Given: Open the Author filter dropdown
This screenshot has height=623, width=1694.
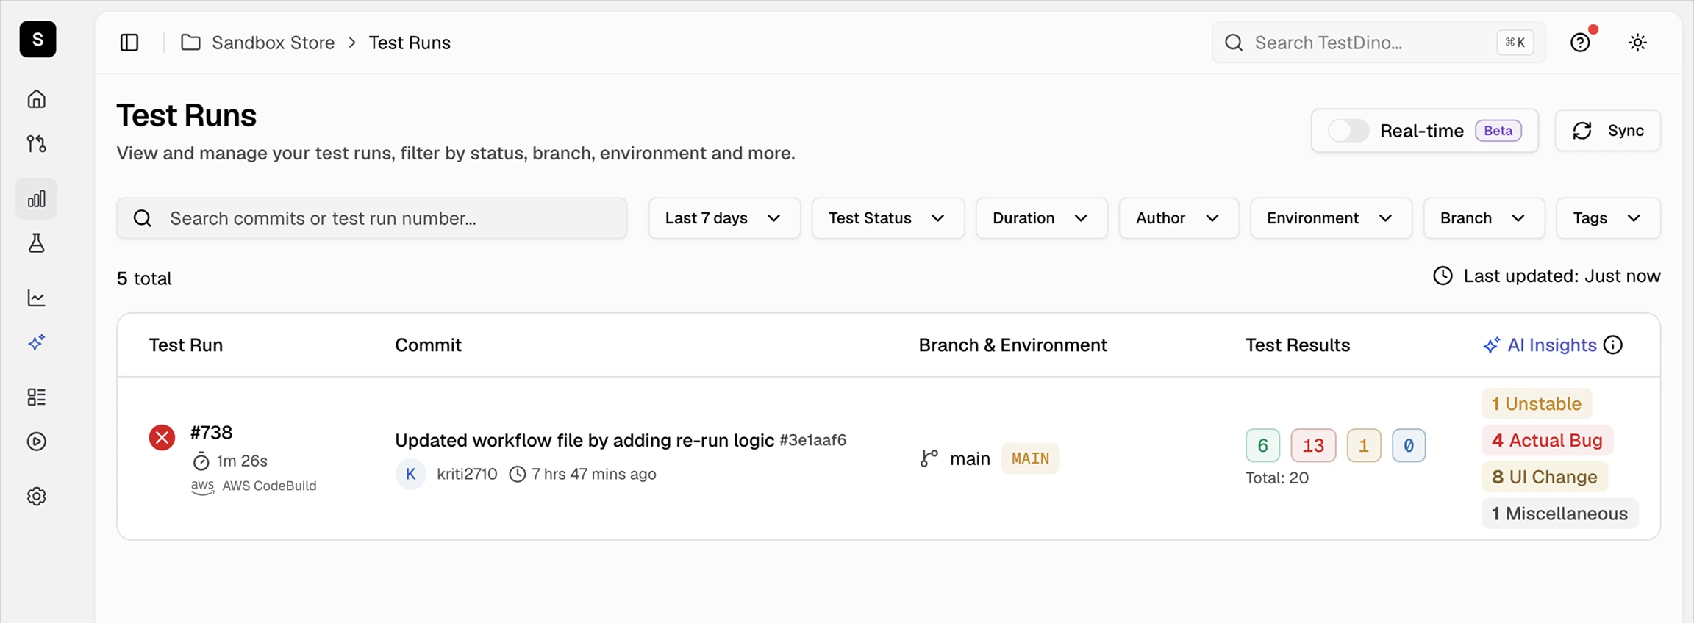Looking at the screenshot, I should [x=1179, y=218].
